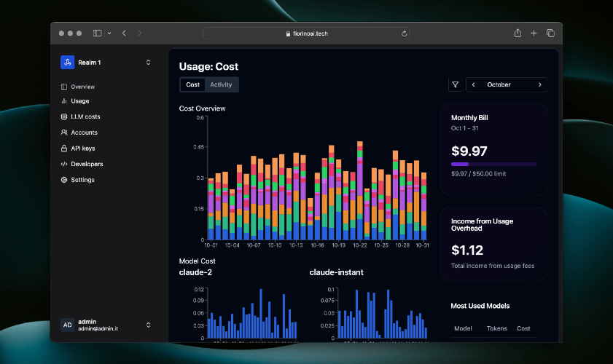Show tab overview icon
The width and height of the screenshot is (613, 364).
click(550, 33)
